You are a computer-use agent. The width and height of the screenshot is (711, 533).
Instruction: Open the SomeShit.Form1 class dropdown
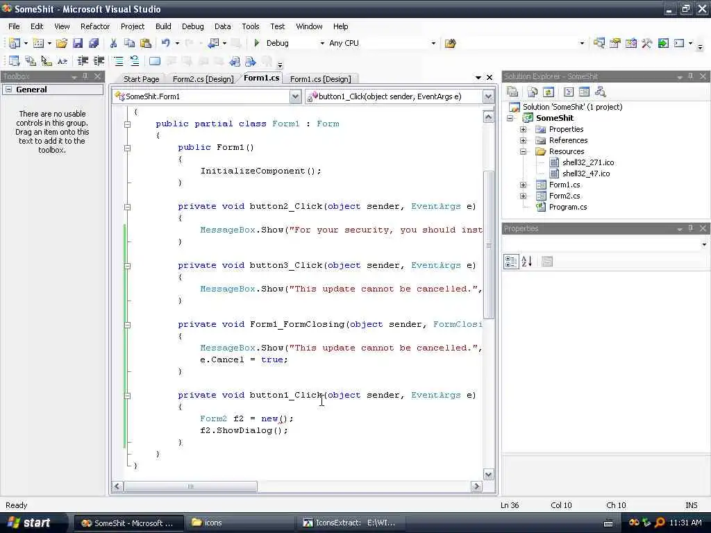(x=295, y=96)
